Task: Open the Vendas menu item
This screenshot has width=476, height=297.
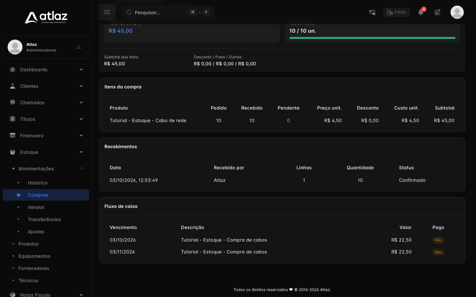Action: click(36, 207)
